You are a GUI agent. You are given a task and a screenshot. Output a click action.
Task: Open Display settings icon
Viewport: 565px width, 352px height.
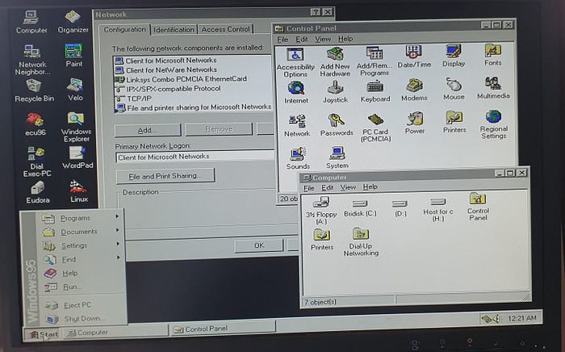pyautogui.click(x=454, y=56)
